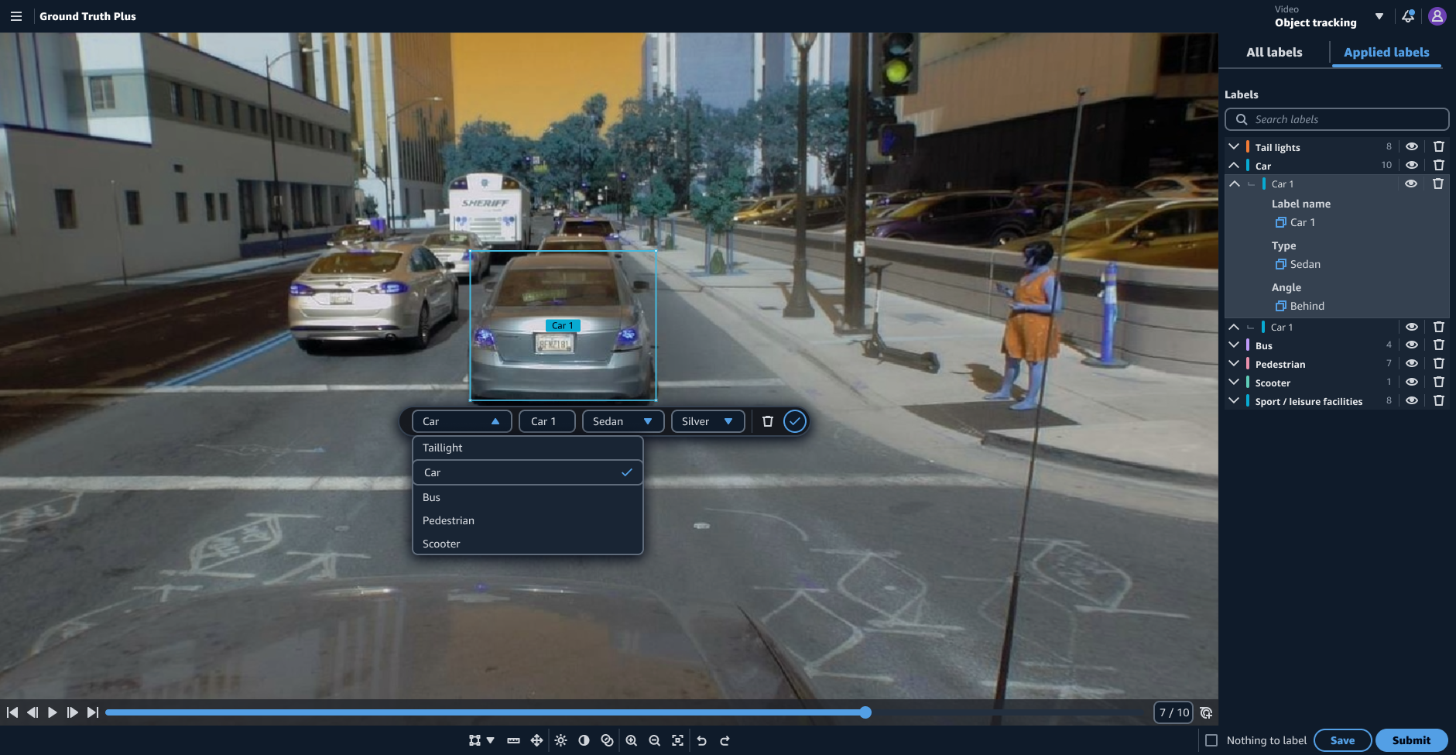
Task: Zoom in on the video frame
Action: [x=632, y=740]
